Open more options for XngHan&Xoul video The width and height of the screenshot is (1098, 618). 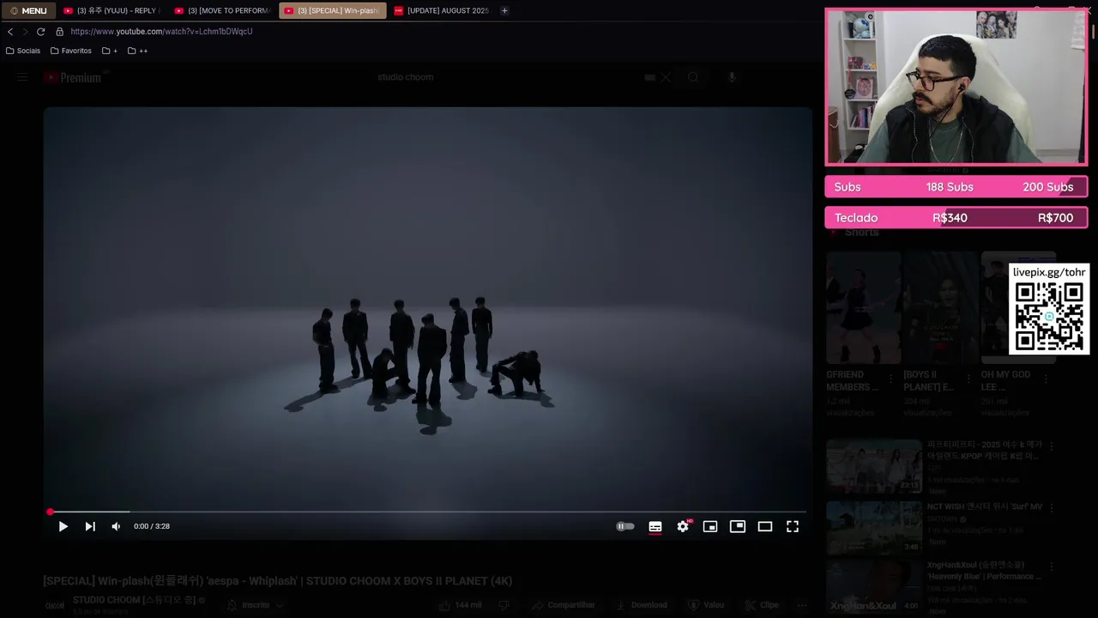point(1052,566)
